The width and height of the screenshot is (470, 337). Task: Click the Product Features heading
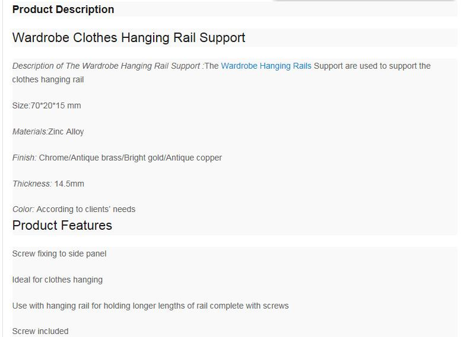[x=62, y=225]
